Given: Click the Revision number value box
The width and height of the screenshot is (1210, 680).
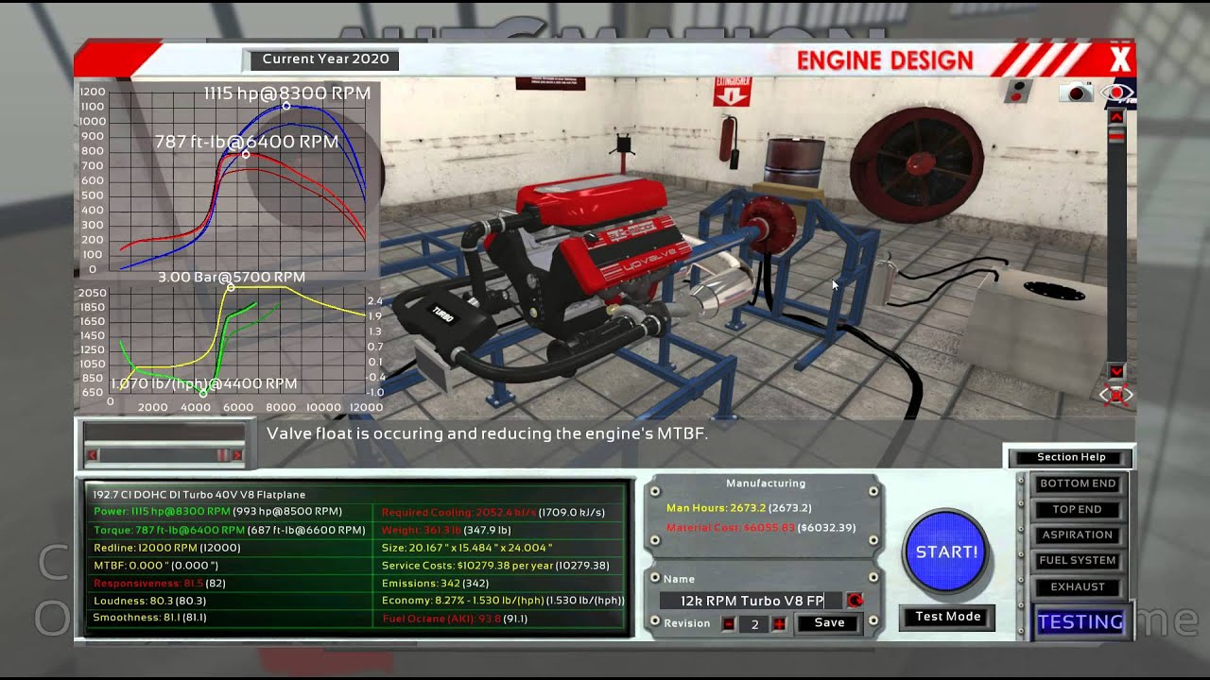Looking at the screenshot, I should (754, 624).
